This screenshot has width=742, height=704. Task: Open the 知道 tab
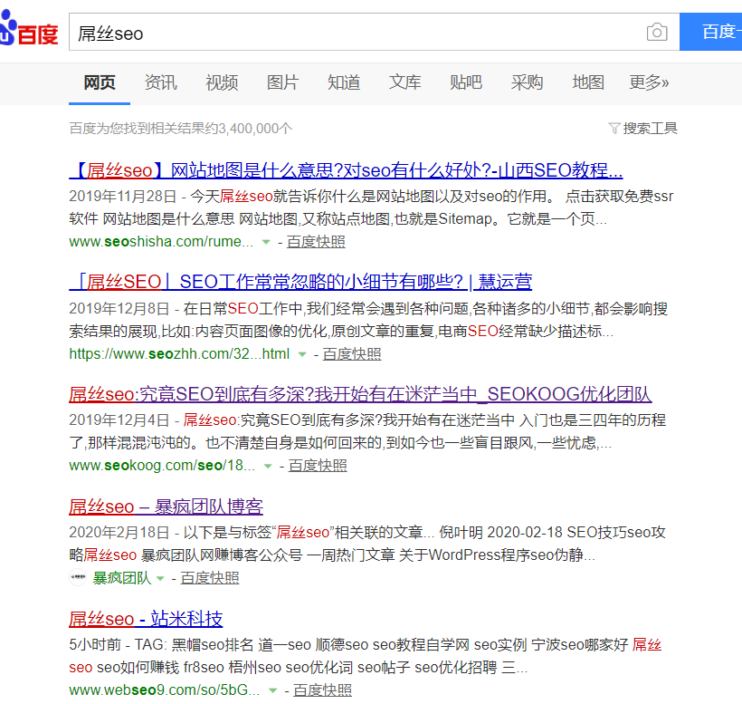[x=344, y=82]
